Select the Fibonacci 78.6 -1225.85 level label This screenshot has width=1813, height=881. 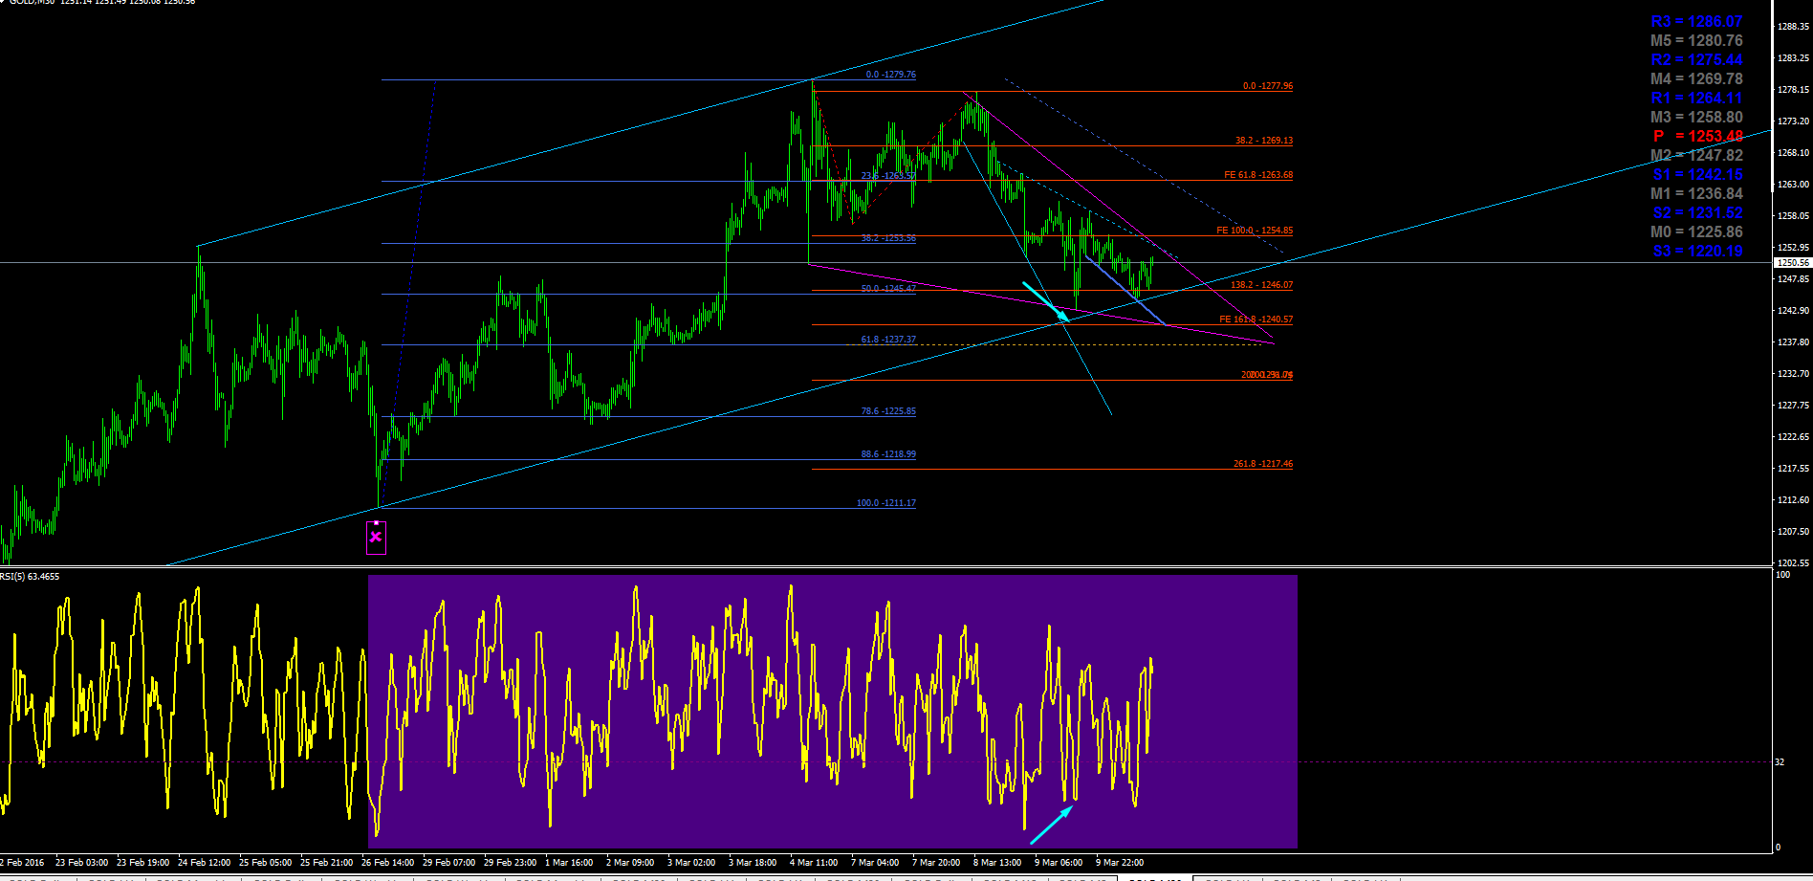(888, 411)
